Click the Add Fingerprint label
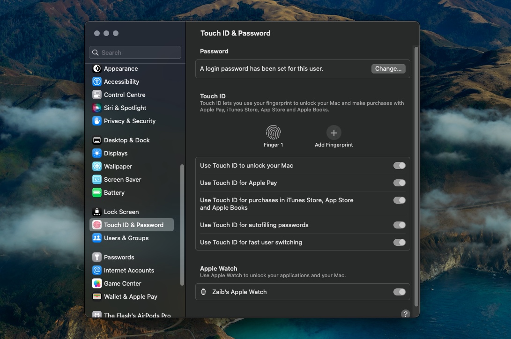The width and height of the screenshot is (511, 339). [333, 145]
